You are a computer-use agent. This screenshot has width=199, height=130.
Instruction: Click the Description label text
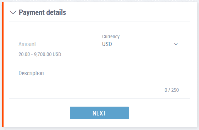tap(31, 73)
